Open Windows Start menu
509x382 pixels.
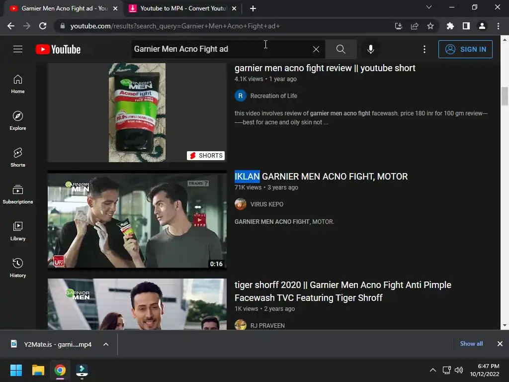coord(16,370)
